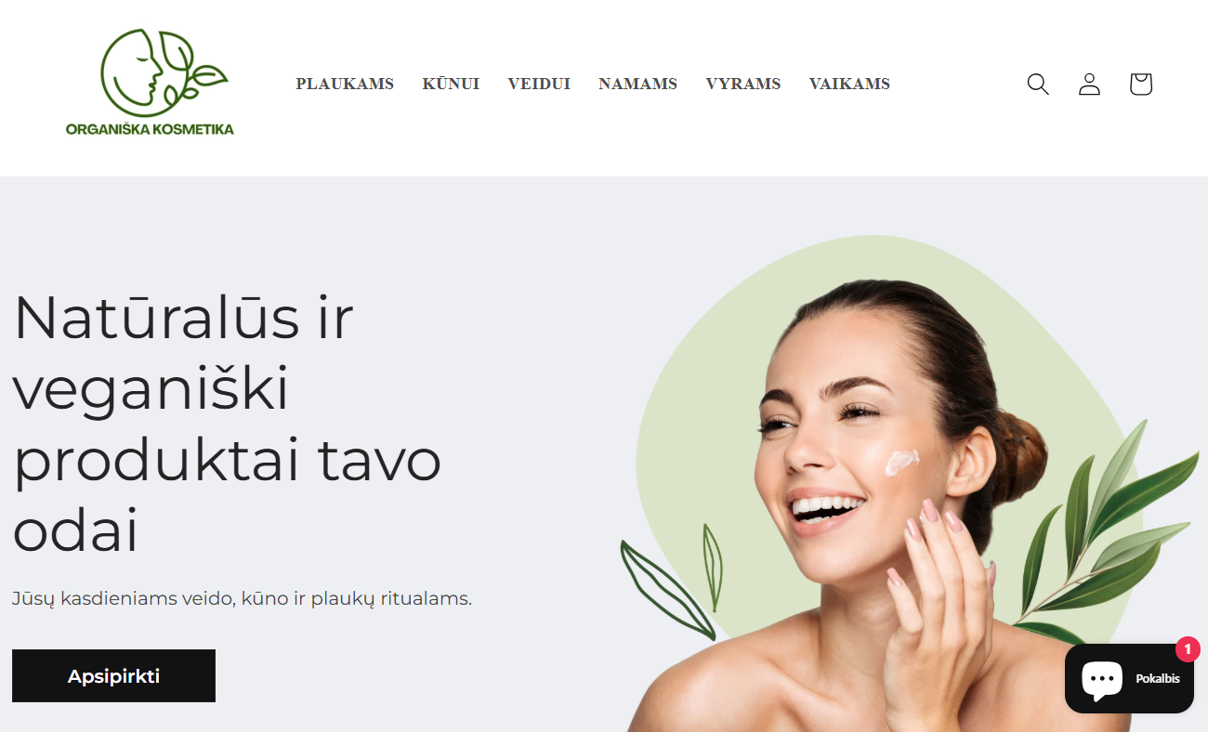Viewport: 1208px width, 732px height.
Task: Open the account login person icon
Action: pos(1089,85)
